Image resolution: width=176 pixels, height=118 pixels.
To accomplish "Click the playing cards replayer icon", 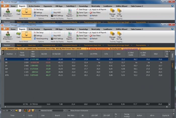I will click(20, 111).
